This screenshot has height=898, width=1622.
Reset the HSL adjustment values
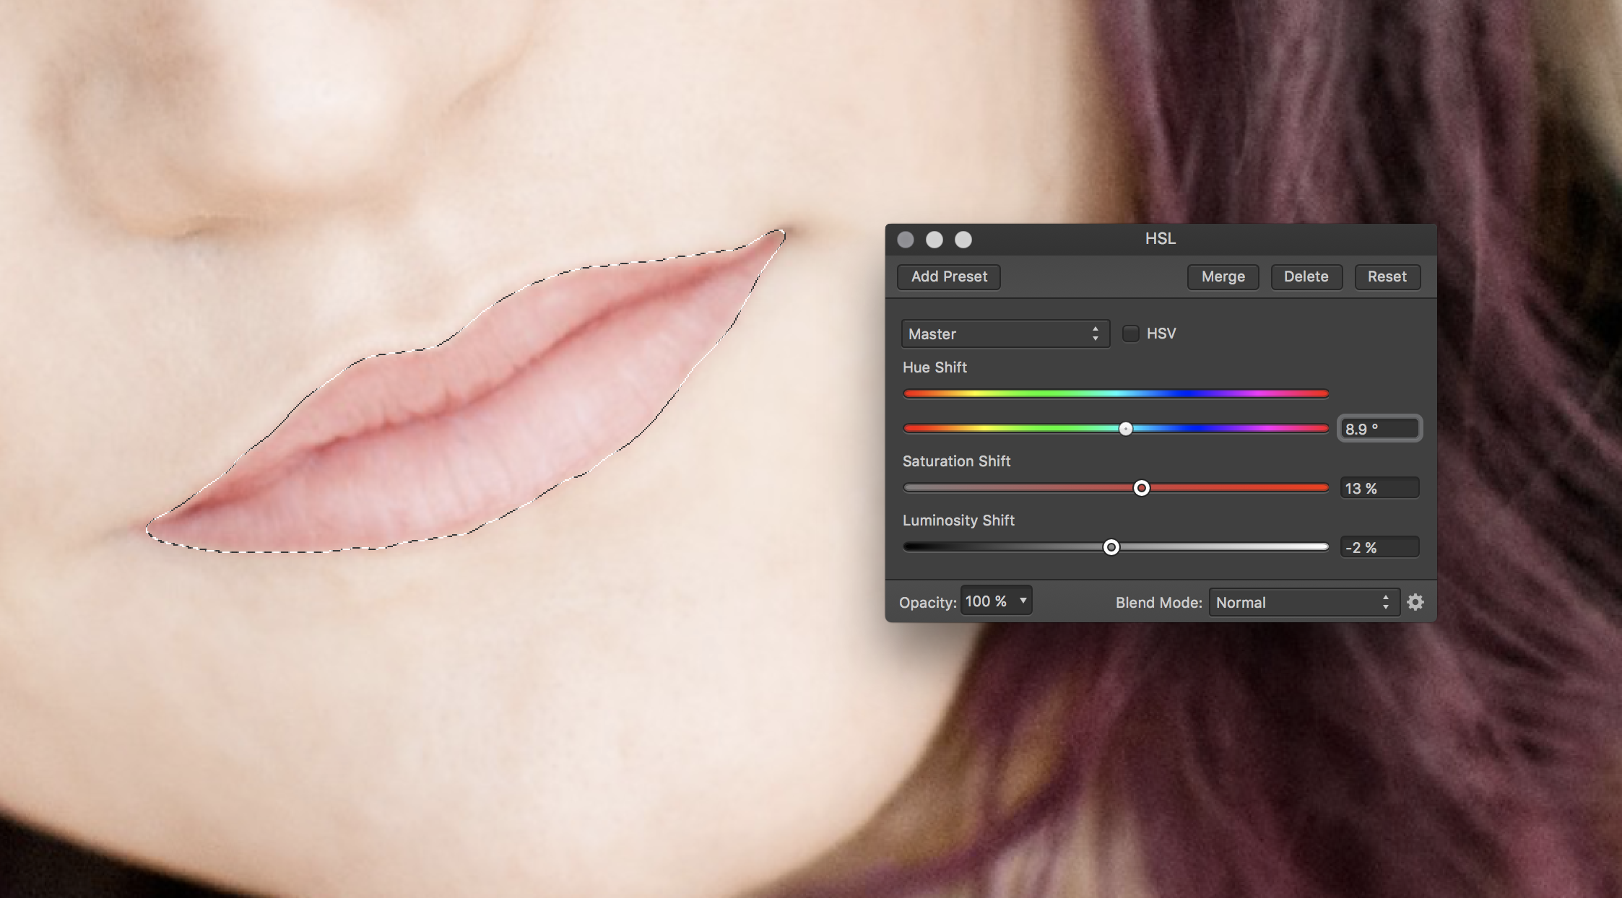(x=1387, y=276)
